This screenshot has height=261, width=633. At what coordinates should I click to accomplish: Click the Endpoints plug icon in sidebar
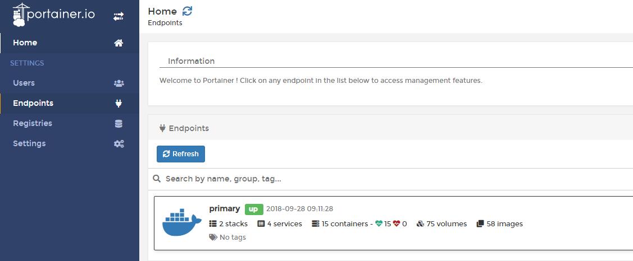pyautogui.click(x=119, y=104)
